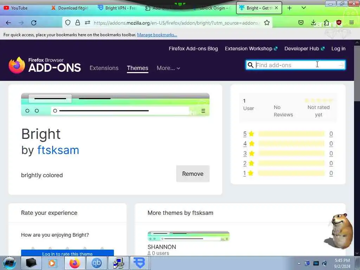Viewport: 360px width, 270px height.
Task: Open author ftsksam's profile link
Action: click(58, 150)
